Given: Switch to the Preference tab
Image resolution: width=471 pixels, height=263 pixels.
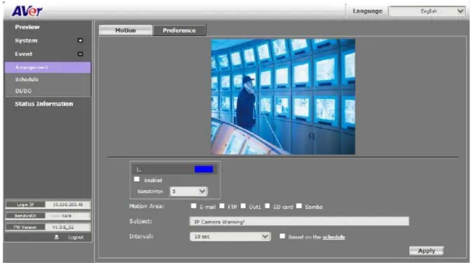Looking at the screenshot, I should [x=179, y=30].
